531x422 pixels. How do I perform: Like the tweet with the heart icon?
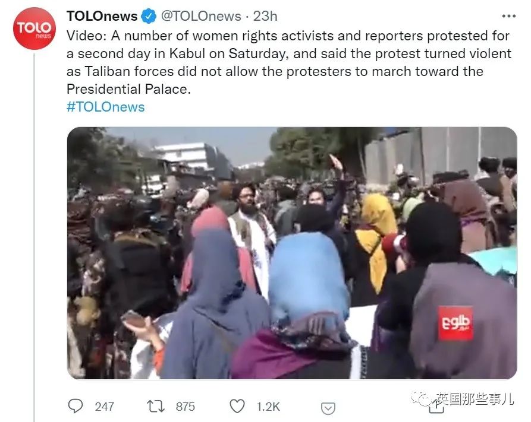click(237, 406)
